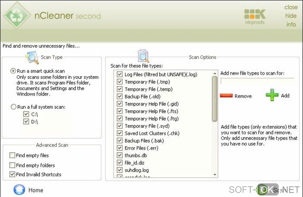Uncheck Backup File (.old)
The height and width of the screenshot is (197, 303).
coord(120,96)
